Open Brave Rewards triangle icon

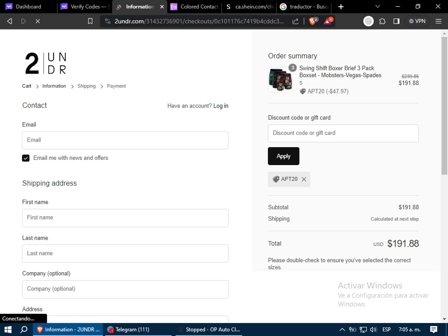pyautogui.click(x=328, y=21)
